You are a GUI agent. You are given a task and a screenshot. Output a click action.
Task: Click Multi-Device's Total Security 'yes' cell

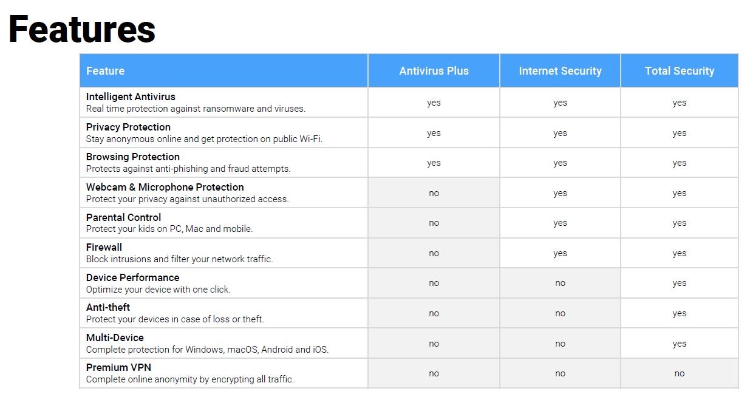coord(679,344)
